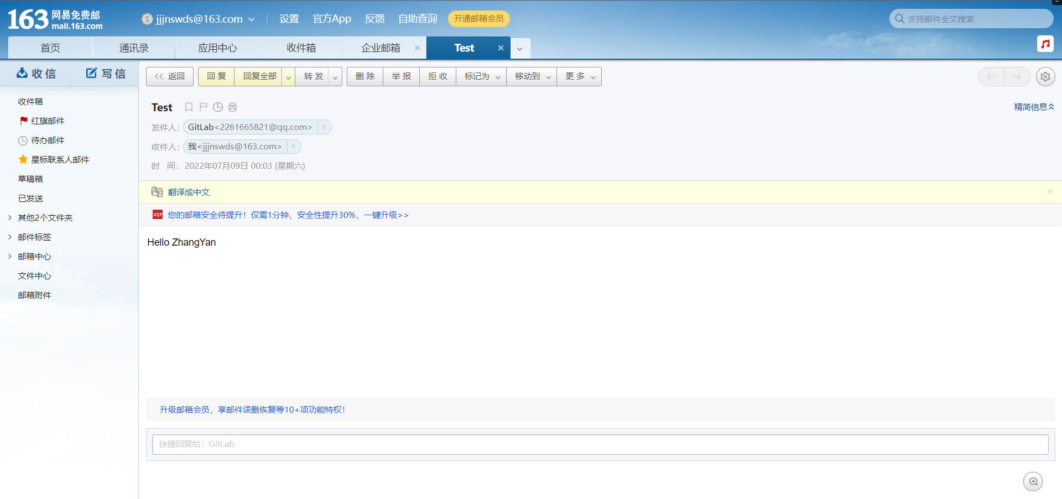Switch to the 通讯录 tab
The image size is (1062, 499).
click(134, 48)
